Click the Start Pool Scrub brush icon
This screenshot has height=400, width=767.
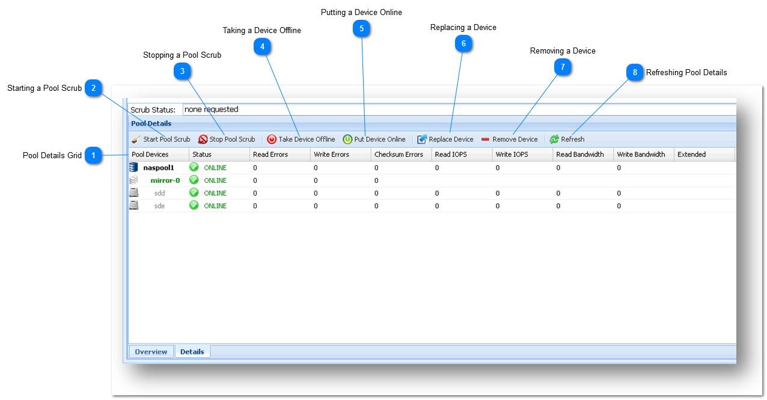pos(136,139)
